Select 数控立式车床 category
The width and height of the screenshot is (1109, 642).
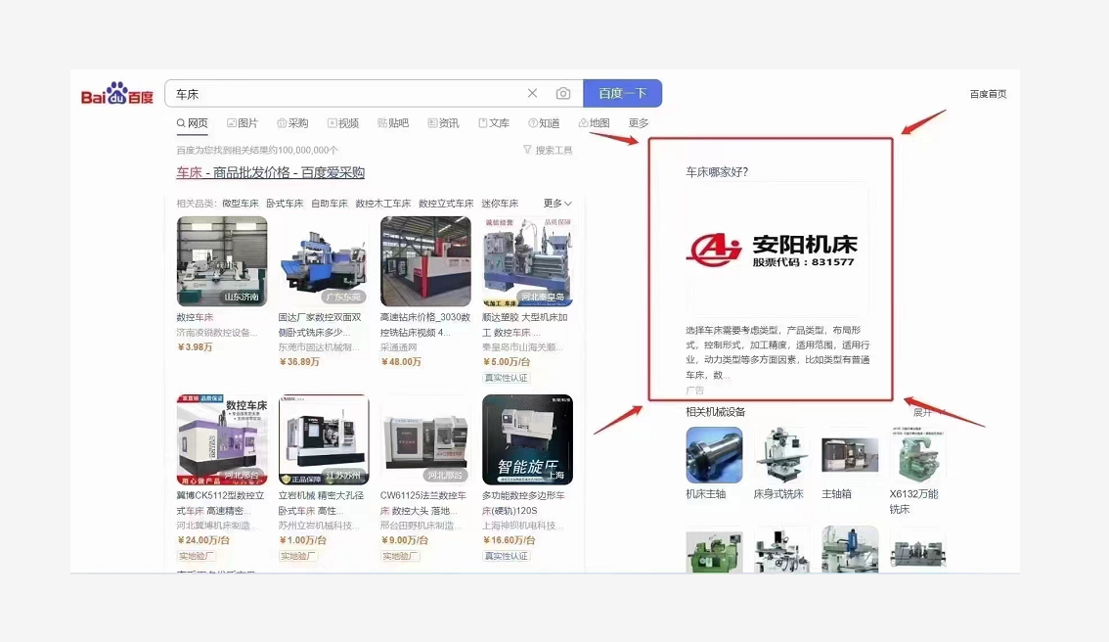446,204
